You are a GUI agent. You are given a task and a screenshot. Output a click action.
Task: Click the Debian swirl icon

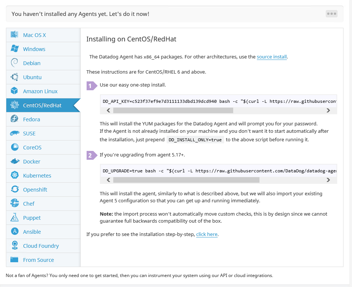[x=14, y=63]
